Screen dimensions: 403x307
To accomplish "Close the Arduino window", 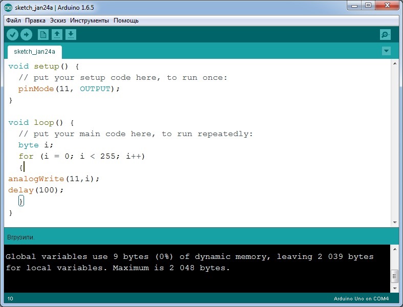I will (x=387, y=6).
